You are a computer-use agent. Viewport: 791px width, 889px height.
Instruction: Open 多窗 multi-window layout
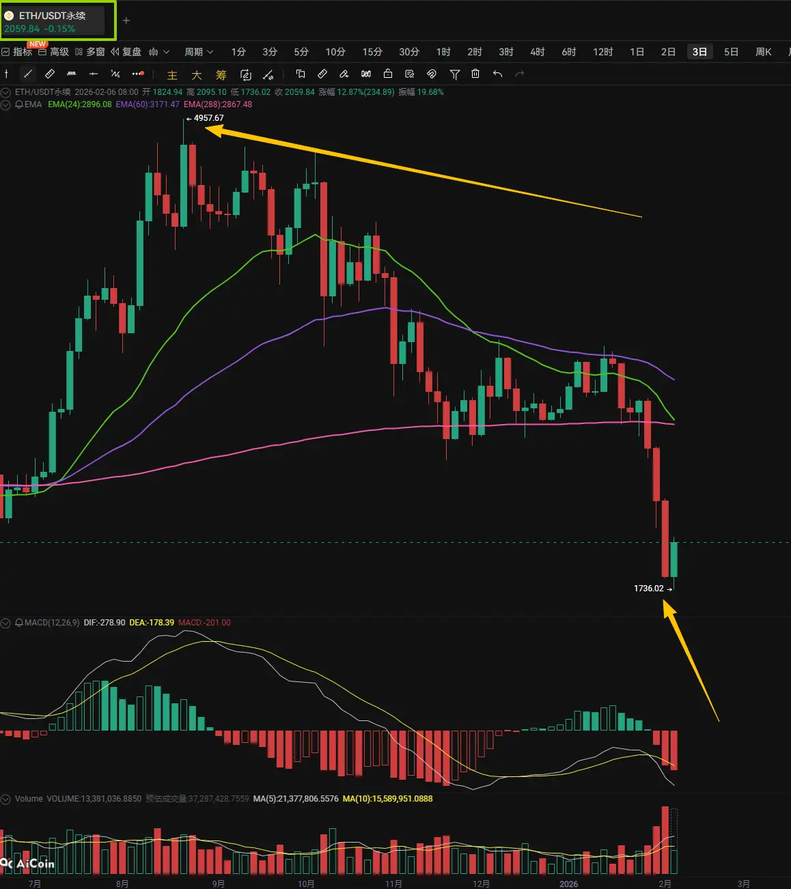point(90,52)
